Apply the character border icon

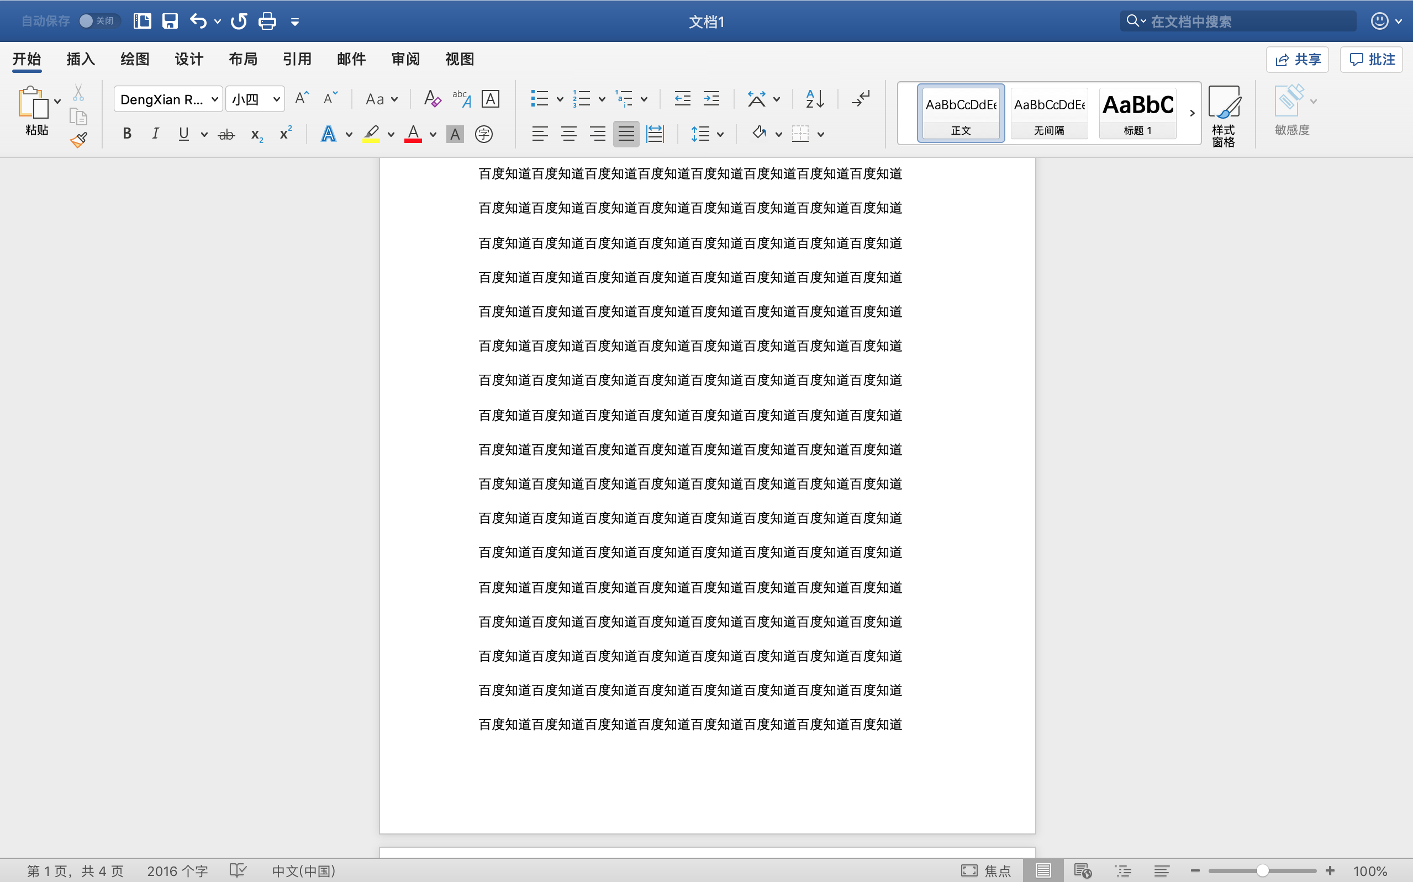(x=491, y=99)
